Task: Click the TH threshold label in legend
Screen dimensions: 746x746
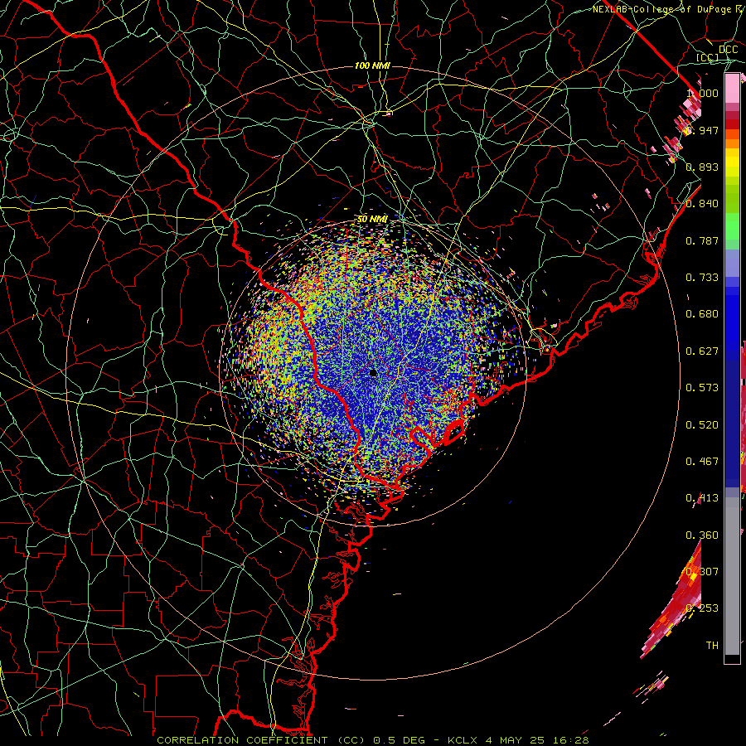Action: click(712, 646)
